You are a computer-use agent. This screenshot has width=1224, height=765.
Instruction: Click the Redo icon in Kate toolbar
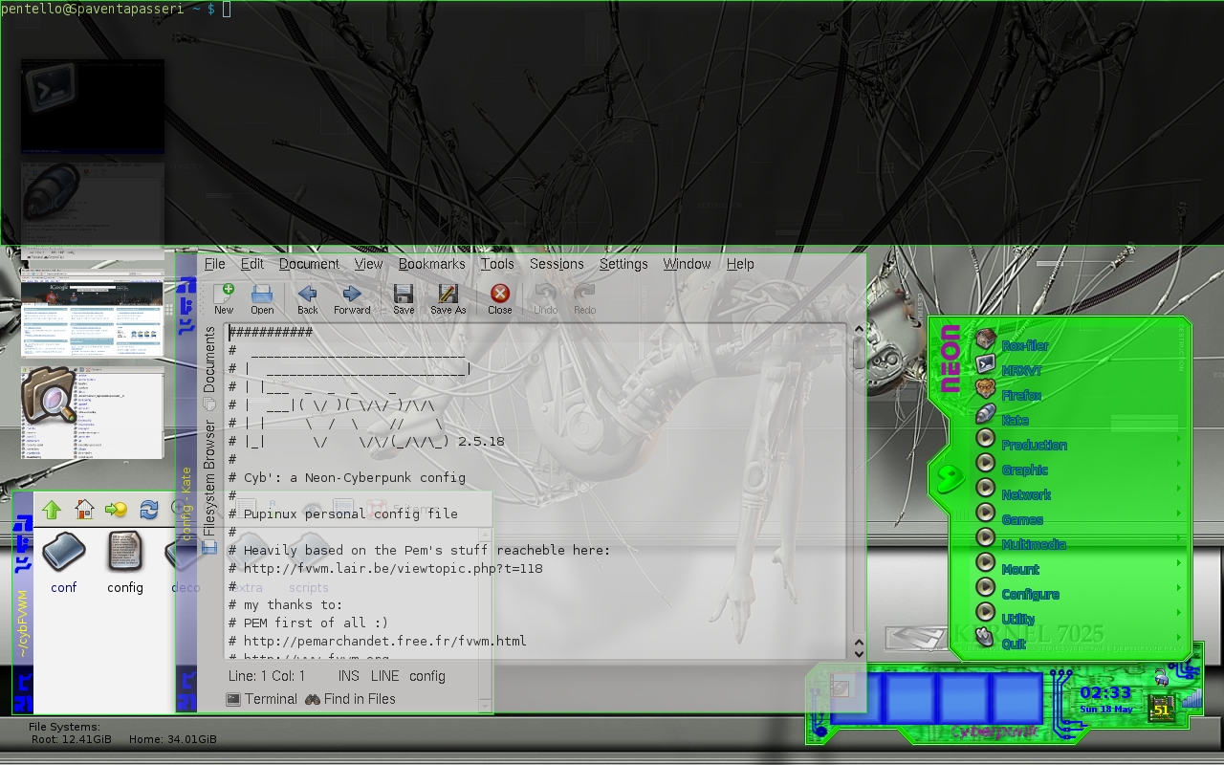pyautogui.click(x=584, y=298)
